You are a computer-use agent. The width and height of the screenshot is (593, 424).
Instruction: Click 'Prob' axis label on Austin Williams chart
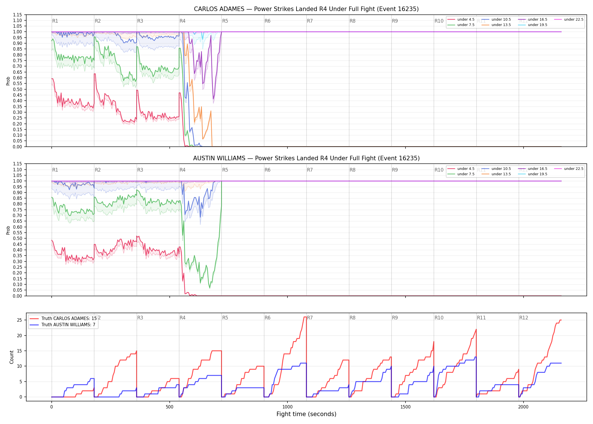8,230
